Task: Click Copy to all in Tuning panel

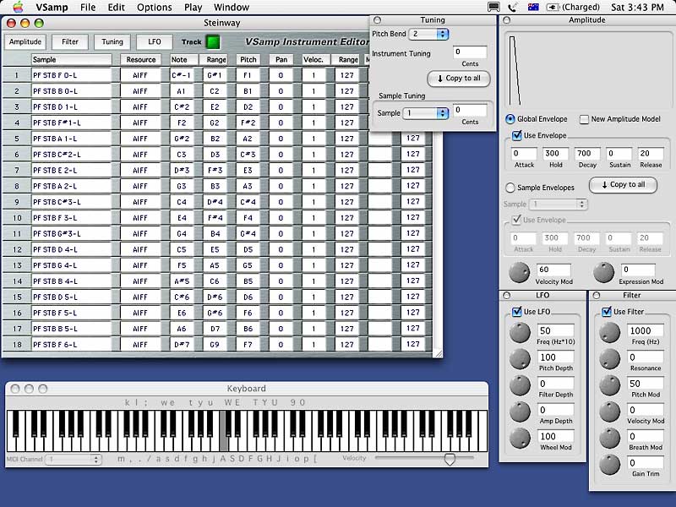Action: (459, 79)
